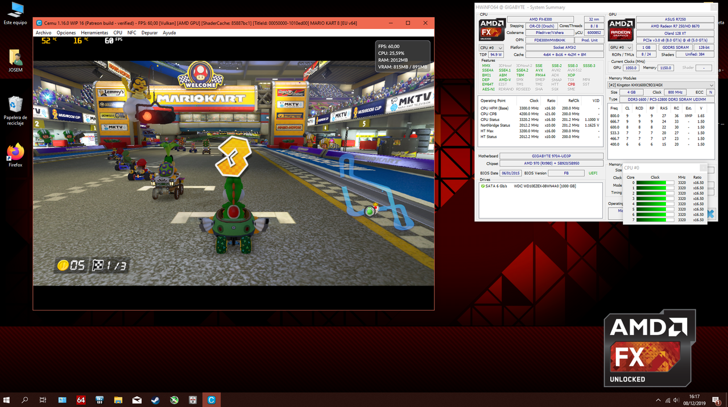The width and height of the screenshot is (728, 407).
Task: Open the CPU menu in Cemu
Action: 118,33
